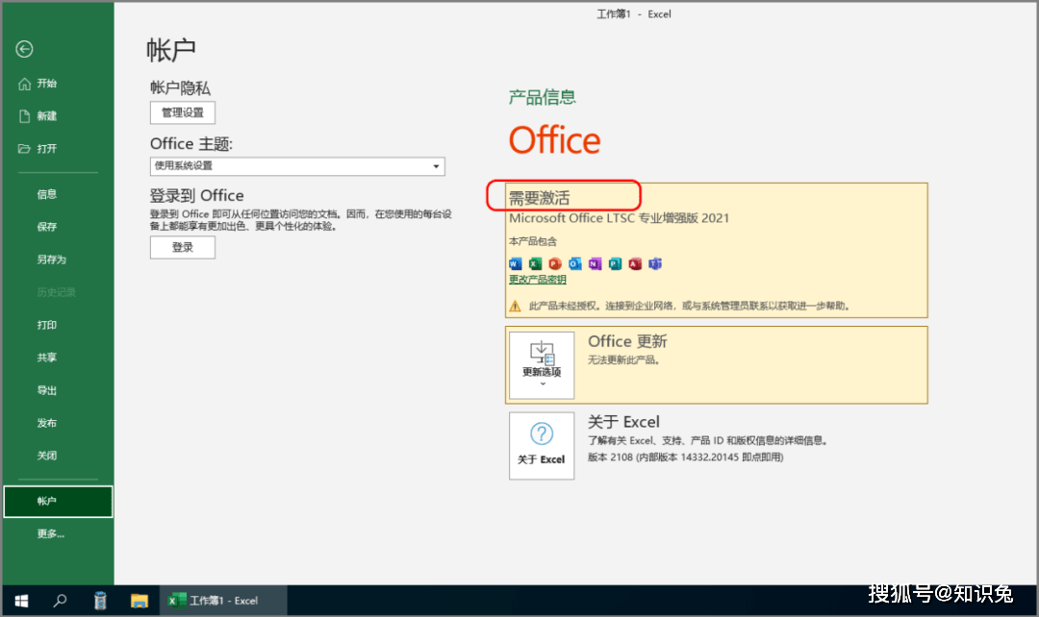Click the 关于 Excel button

point(542,446)
